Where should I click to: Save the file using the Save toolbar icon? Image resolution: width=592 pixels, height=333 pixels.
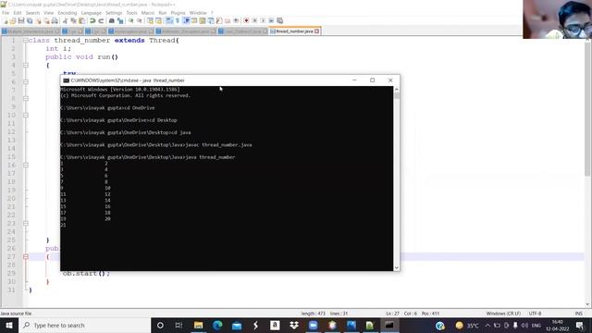pyautogui.click(x=21, y=20)
